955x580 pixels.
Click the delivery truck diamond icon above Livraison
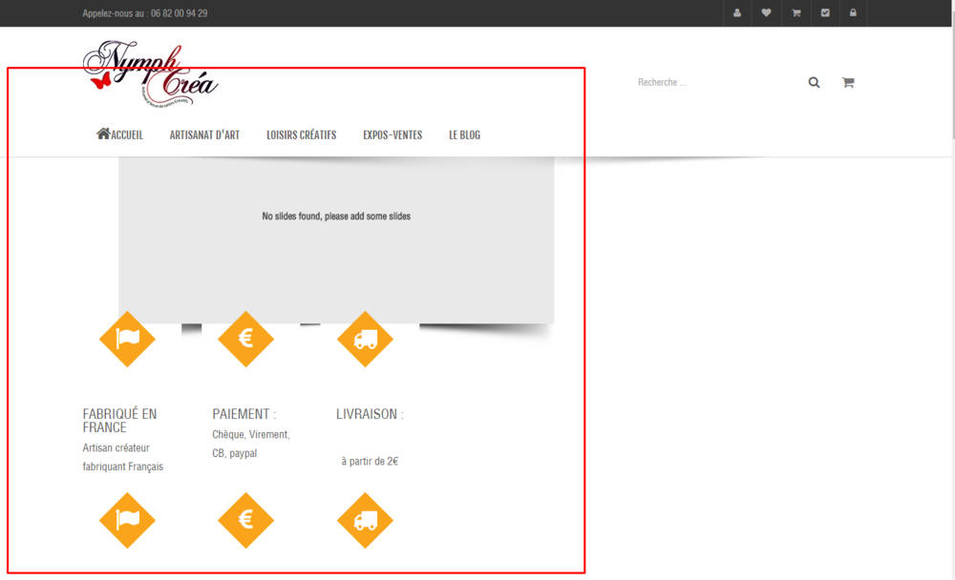(365, 339)
